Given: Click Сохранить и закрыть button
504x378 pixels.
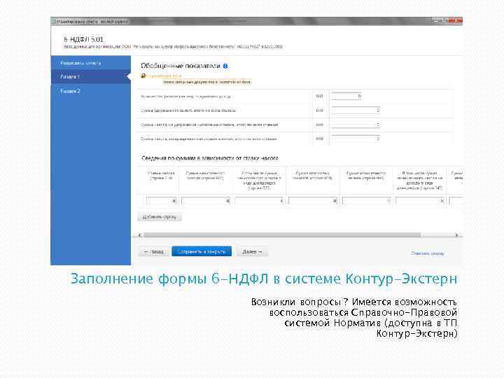Looking at the screenshot, I should tap(202, 251).
